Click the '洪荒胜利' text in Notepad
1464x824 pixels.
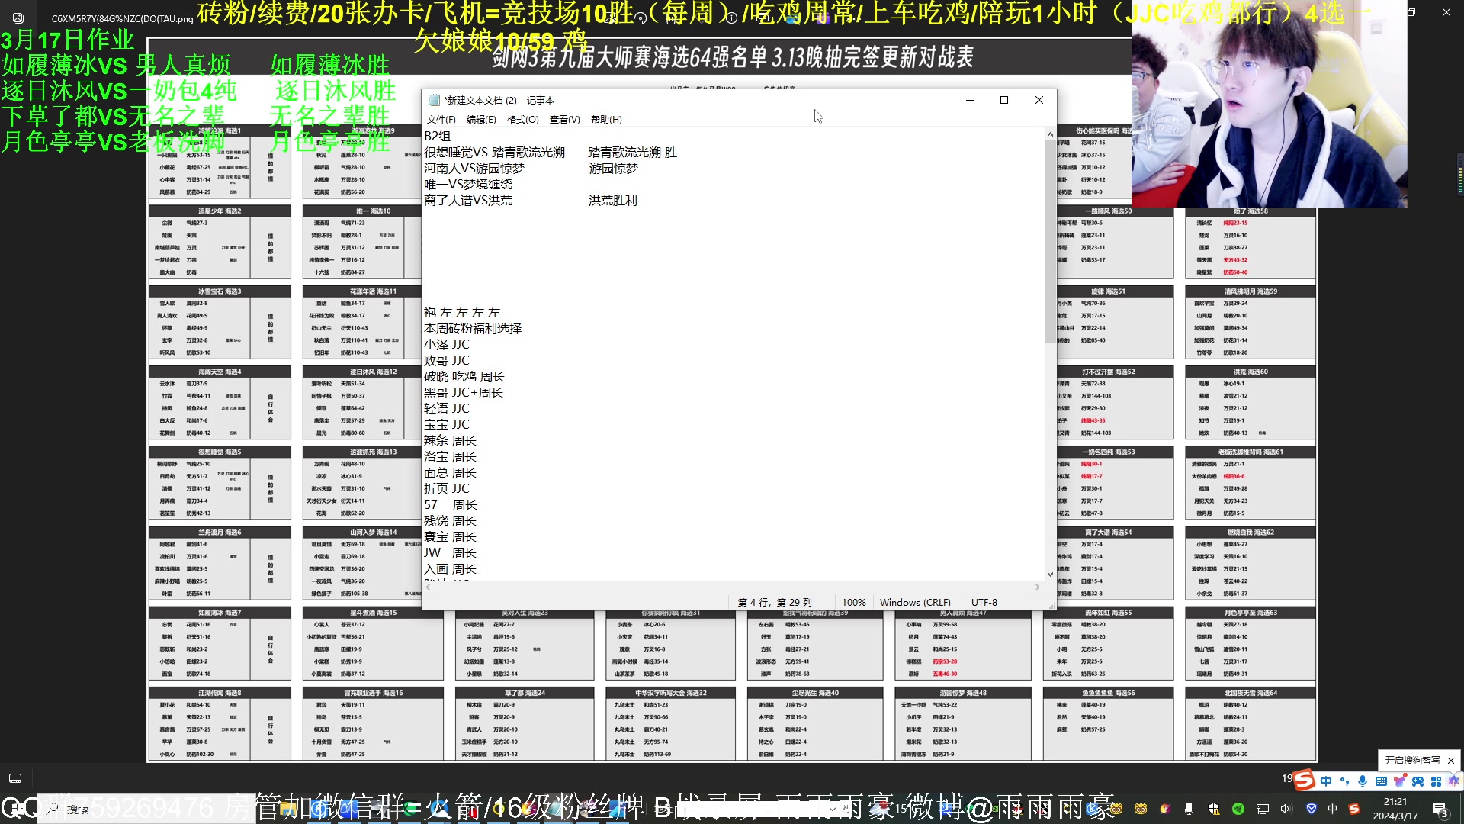click(613, 201)
